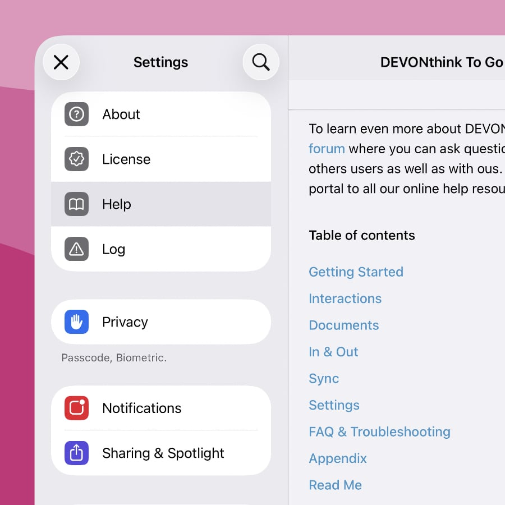The height and width of the screenshot is (505, 505).
Task: Open the In & Out help chapter
Action: coord(333,352)
